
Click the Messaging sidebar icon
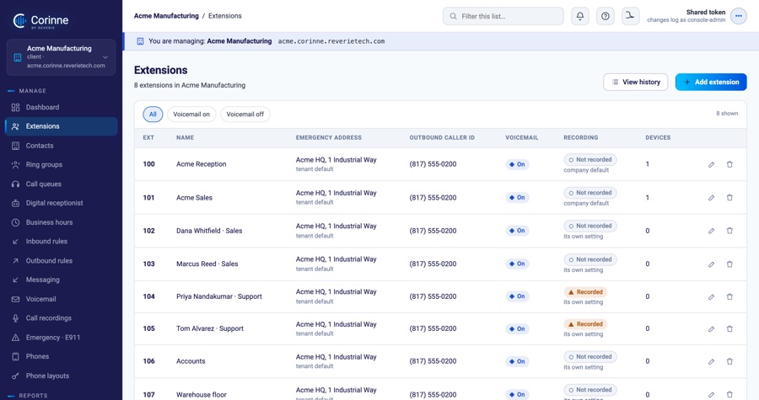pos(15,280)
